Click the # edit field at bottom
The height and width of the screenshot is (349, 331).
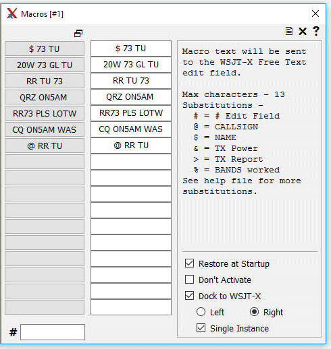click(x=53, y=332)
